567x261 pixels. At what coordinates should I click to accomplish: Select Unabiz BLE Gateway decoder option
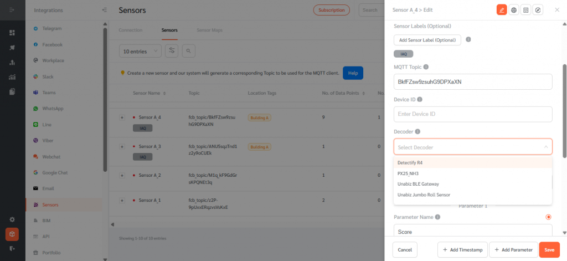[418, 184]
